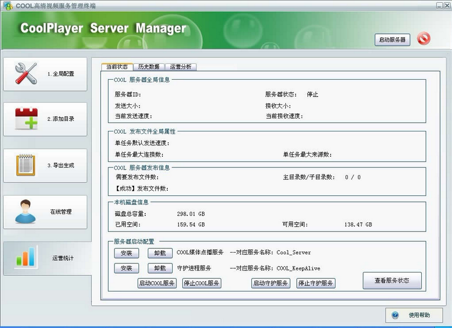Click the user avatar online management icon
The image size is (452, 328).
[x=26, y=212]
